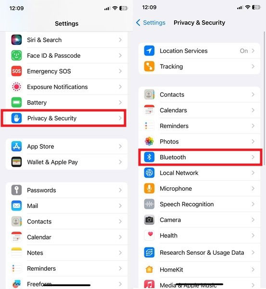Tap the orange Microphone icon

(x=149, y=188)
